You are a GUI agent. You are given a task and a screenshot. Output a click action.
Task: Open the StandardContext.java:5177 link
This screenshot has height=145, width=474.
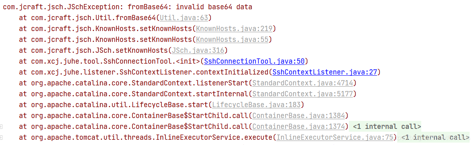tap(303, 94)
